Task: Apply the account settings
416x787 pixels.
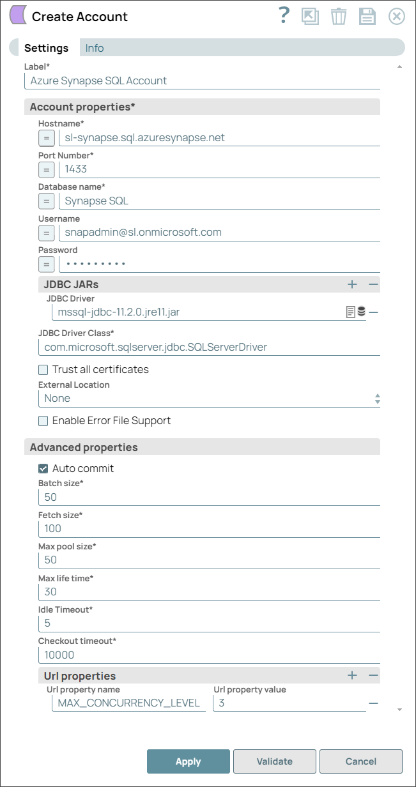Action: click(x=188, y=761)
